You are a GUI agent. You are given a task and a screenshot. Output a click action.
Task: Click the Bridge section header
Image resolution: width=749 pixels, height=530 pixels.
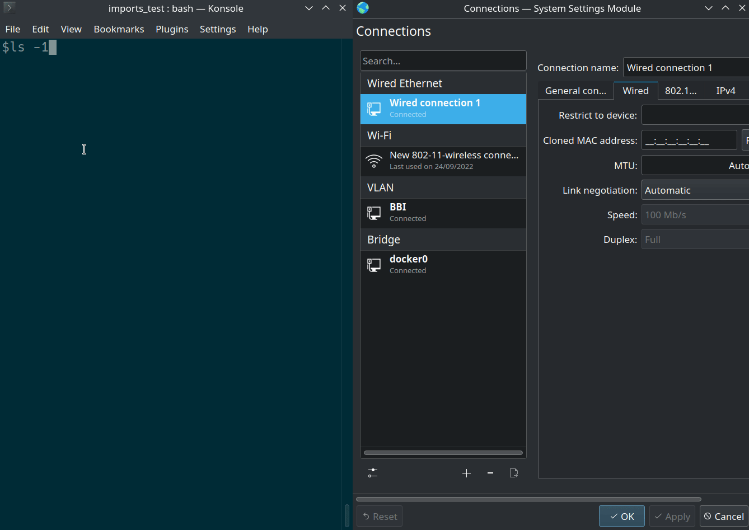(443, 240)
